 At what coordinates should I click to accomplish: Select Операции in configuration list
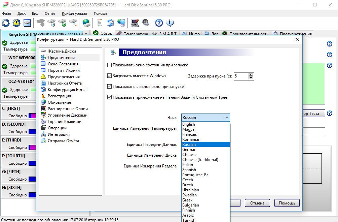coord(57,128)
